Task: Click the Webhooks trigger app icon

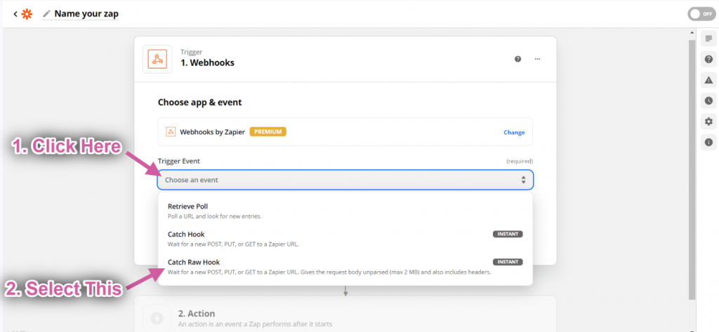Action: [157, 59]
